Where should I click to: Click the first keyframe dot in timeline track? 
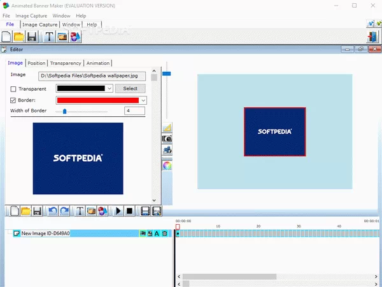178,234
